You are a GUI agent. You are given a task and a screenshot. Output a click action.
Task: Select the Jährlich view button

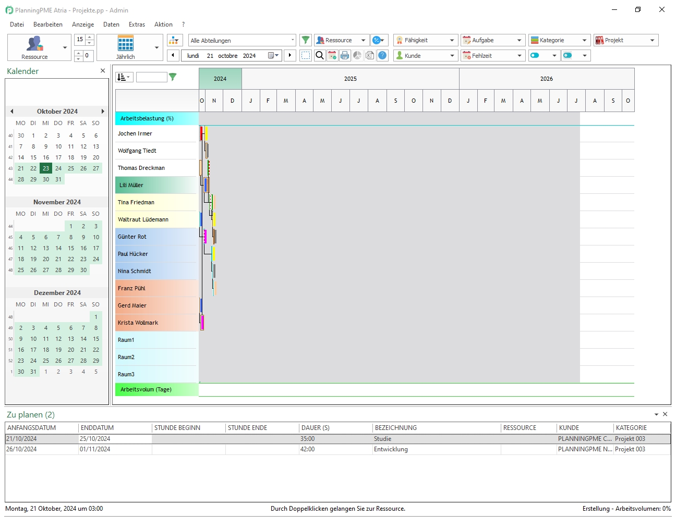[125, 47]
